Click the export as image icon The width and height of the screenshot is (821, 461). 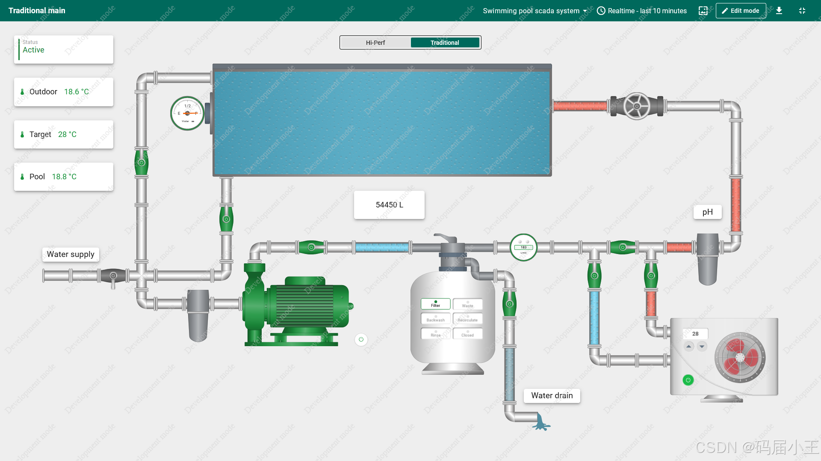[703, 11]
